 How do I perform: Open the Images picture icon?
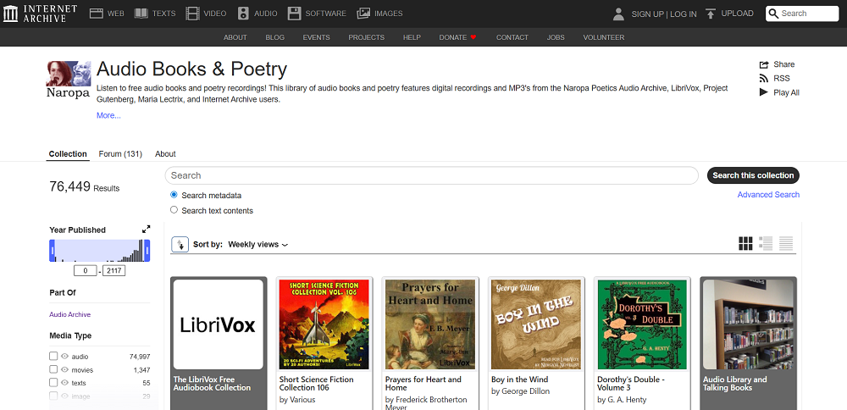click(x=363, y=14)
